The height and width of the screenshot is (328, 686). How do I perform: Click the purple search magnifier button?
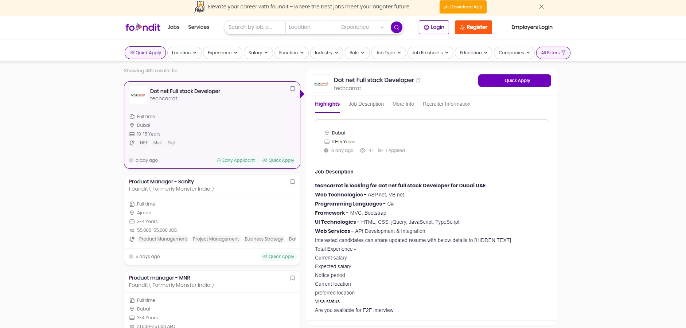(x=397, y=27)
